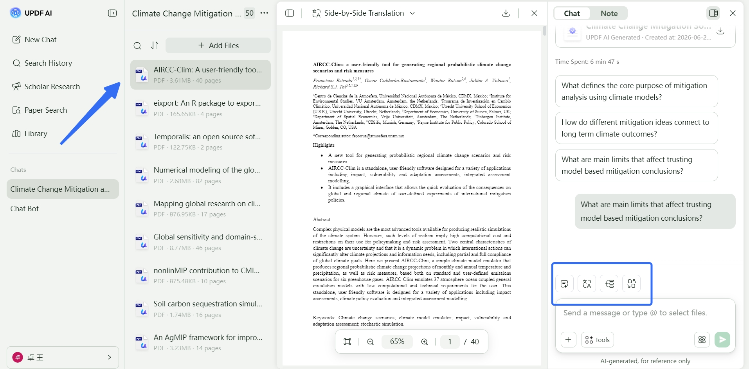
Task: Open Numerical modeling of the glo... PDF
Action: point(200,175)
